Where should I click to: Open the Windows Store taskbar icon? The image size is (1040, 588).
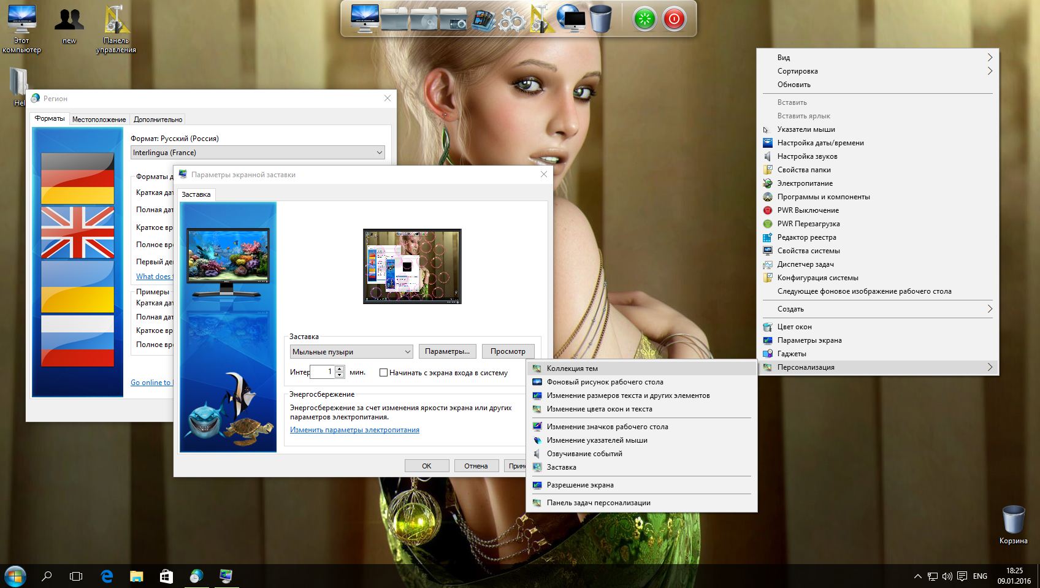tap(166, 576)
